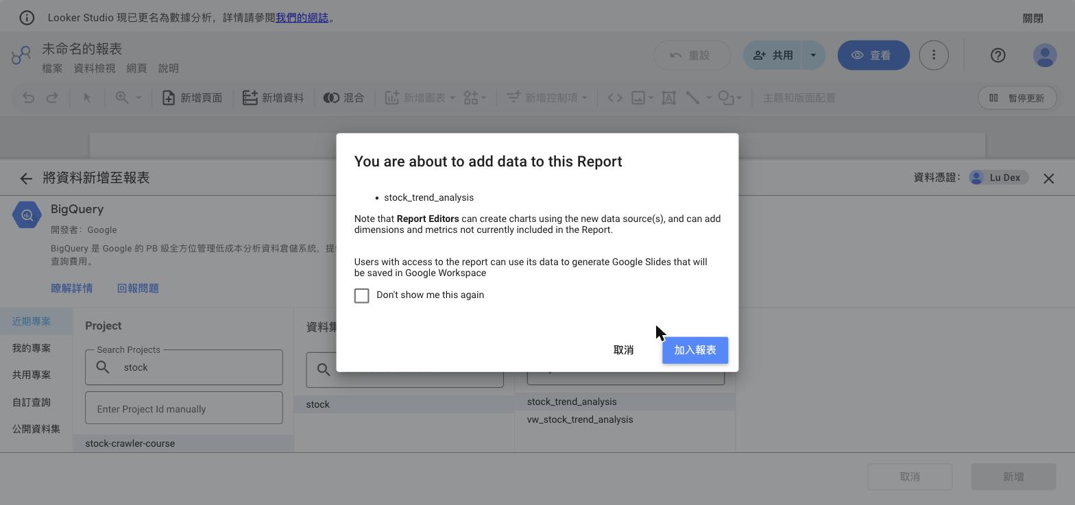1075x505 pixels.
Task: Expand the zoom level dropdown arrow
Action: (x=138, y=98)
